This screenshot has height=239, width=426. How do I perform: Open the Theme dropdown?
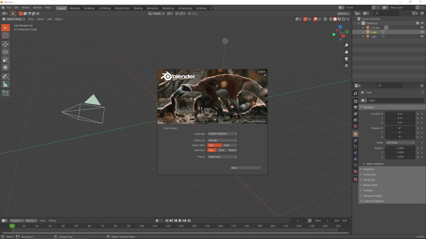[x=222, y=157]
